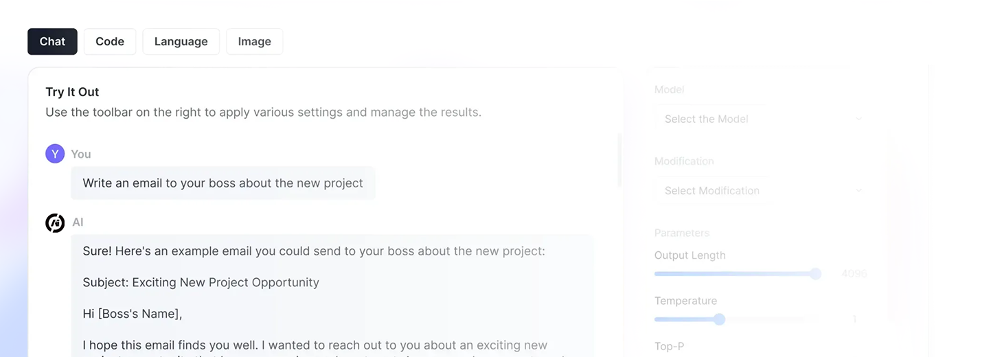The width and height of the screenshot is (991, 357).
Task: Click the user message about the new project
Action: click(x=223, y=183)
